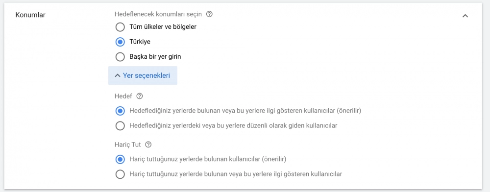This screenshot has height=192, width=490.
Task: Click the 'Türkiye' option label text
Action: point(140,42)
